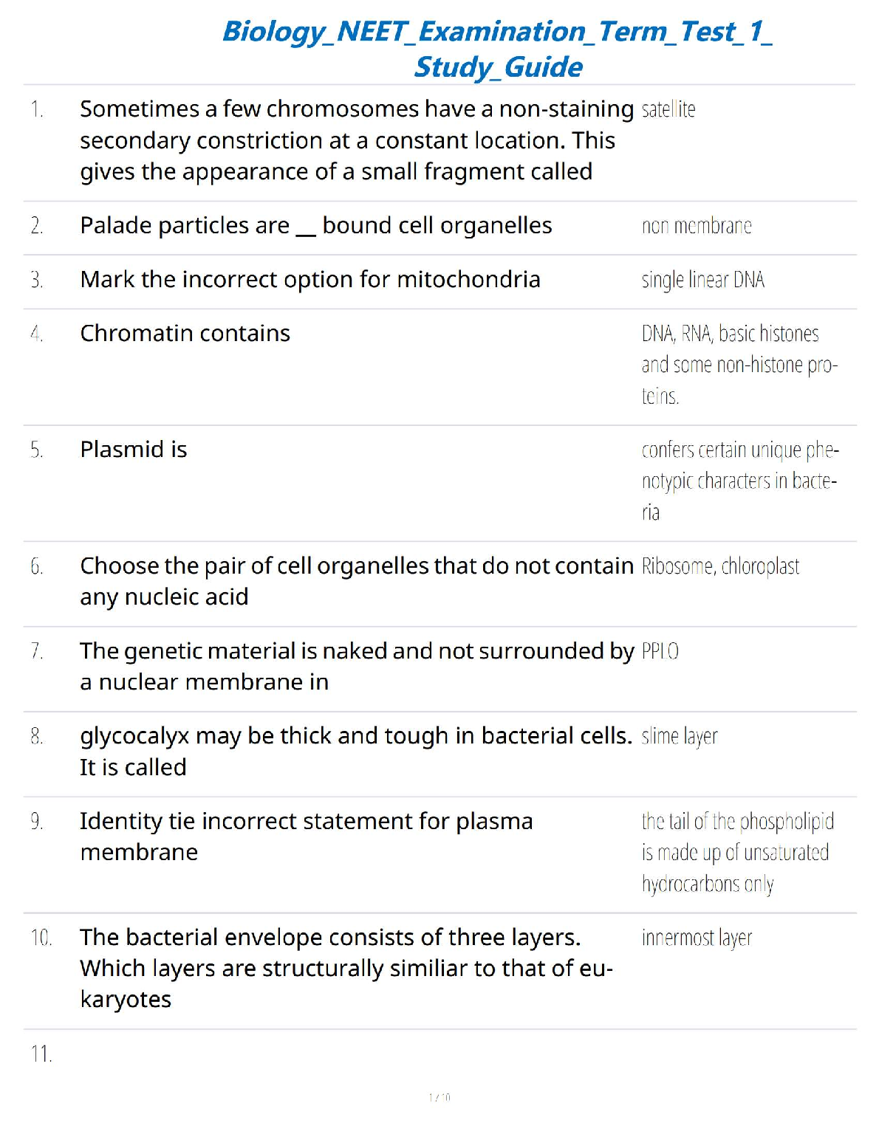Click the plasma membrane incorrect statement question
Image resolution: width=879 pixels, height=1137 pixels.
click(x=306, y=837)
